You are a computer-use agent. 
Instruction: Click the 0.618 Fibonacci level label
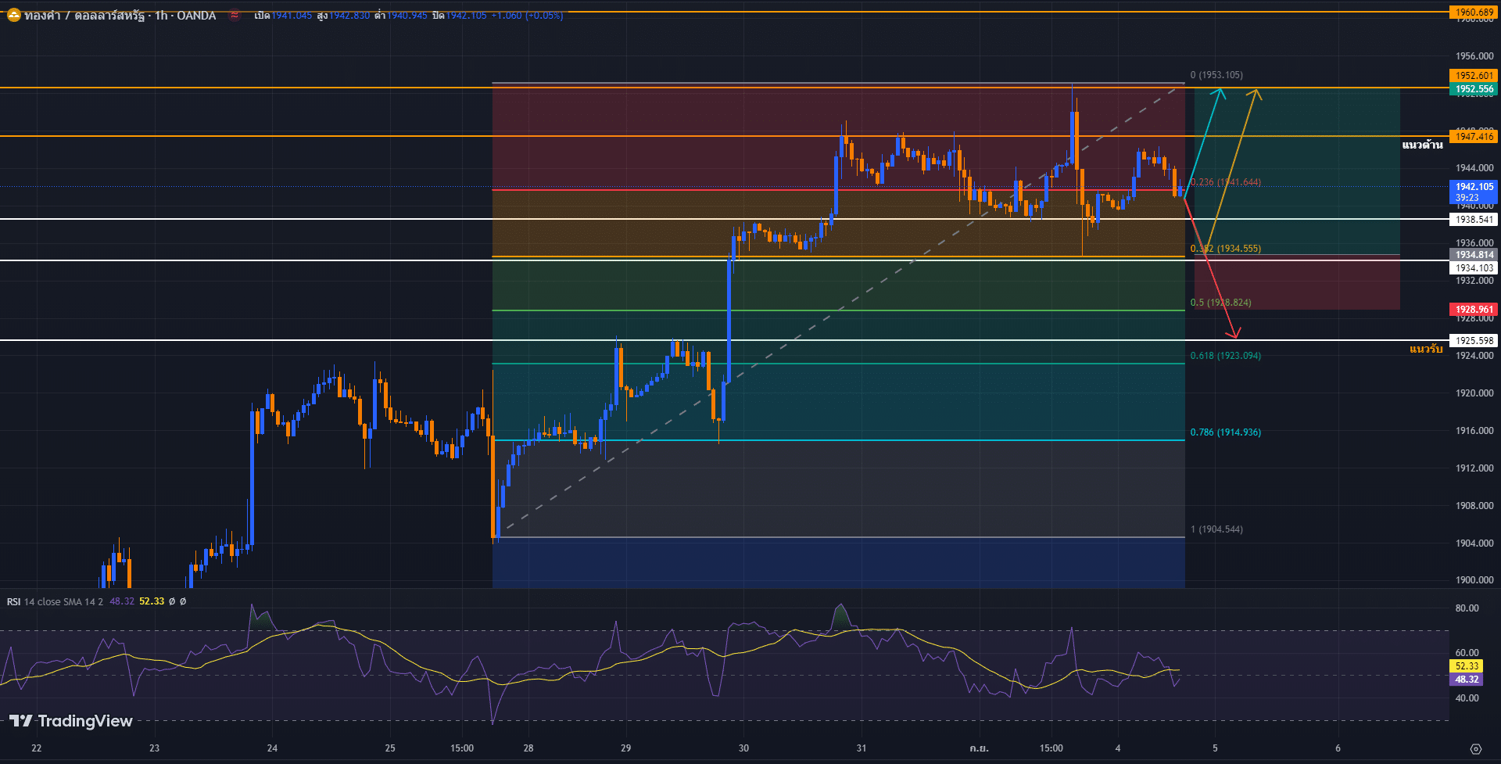pos(1225,356)
